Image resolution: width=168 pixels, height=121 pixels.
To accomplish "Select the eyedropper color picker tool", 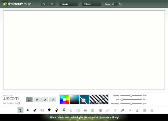I will [53, 100].
